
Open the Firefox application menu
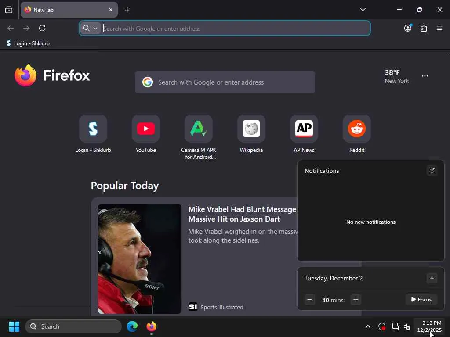(439, 28)
